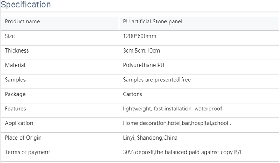The width and height of the screenshot is (280, 163).
Task: Click the Package row label
Action: 15,94
